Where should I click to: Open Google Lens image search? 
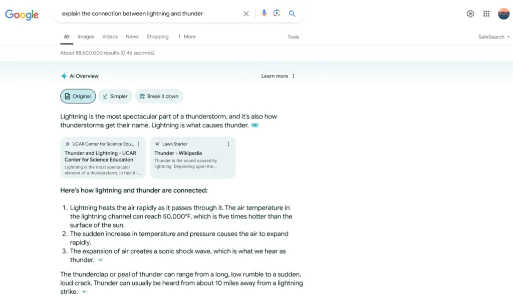tap(277, 13)
